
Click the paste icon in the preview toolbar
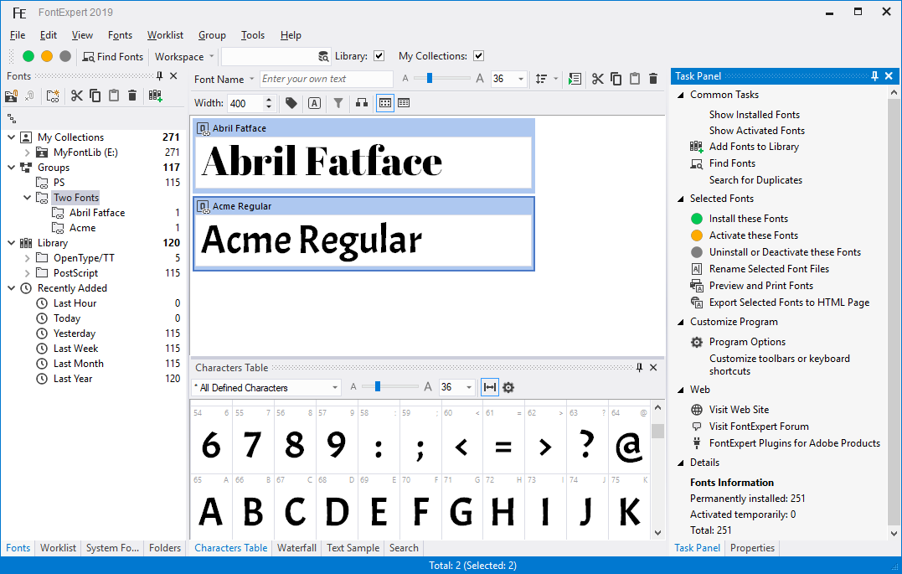click(x=635, y=79)
